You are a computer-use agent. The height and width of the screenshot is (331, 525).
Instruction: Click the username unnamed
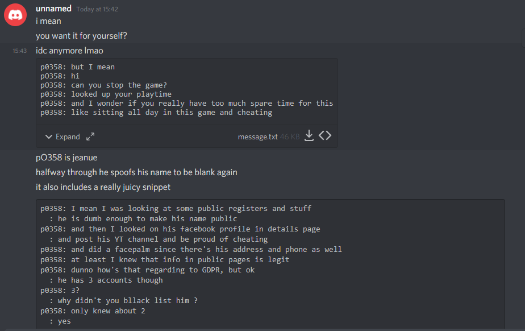click(53, 9)
